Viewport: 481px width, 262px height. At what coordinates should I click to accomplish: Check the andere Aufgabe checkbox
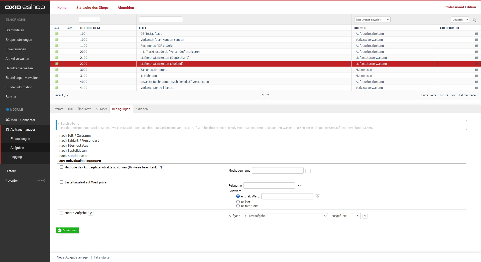[x=62, y=213]
